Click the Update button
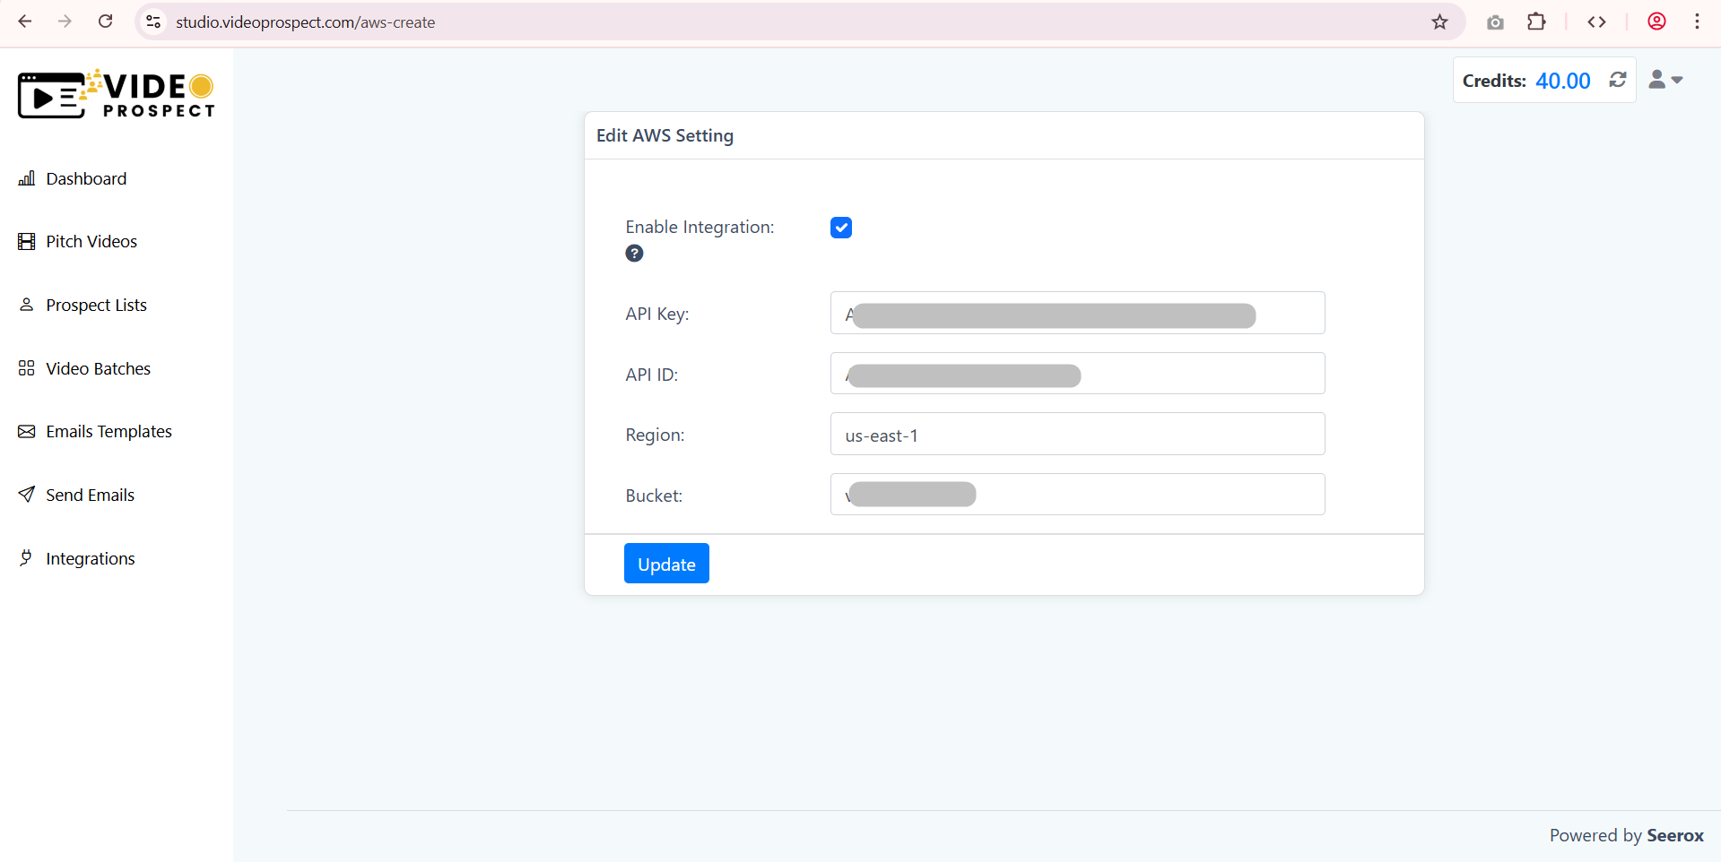 click(665, 564)
